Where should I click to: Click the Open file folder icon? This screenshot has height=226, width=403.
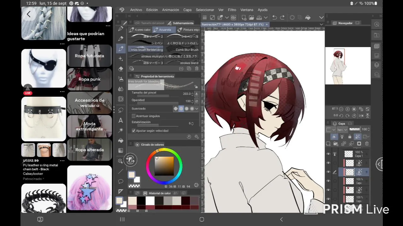point(251,18)
